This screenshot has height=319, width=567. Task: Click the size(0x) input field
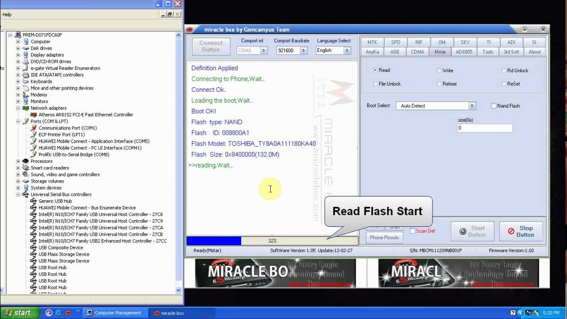pos(485,128)
